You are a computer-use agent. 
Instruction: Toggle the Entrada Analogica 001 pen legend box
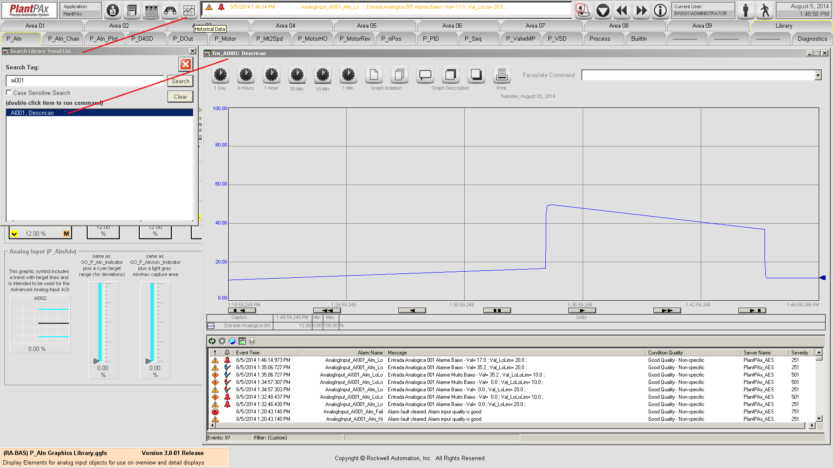(x=211, y=326)
